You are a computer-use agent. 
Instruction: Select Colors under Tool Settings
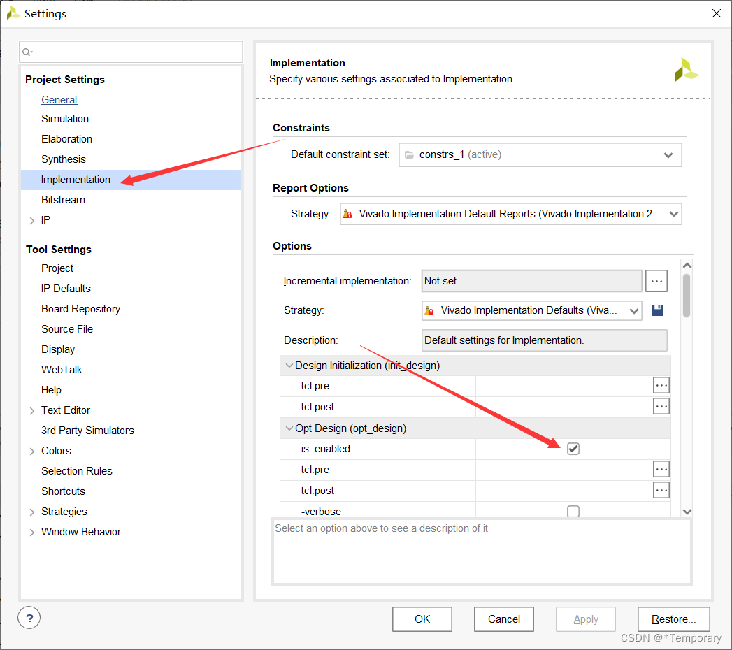pos(55,451)
